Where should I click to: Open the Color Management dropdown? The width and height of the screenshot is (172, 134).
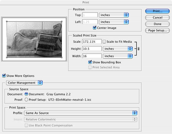pos(24,83)
